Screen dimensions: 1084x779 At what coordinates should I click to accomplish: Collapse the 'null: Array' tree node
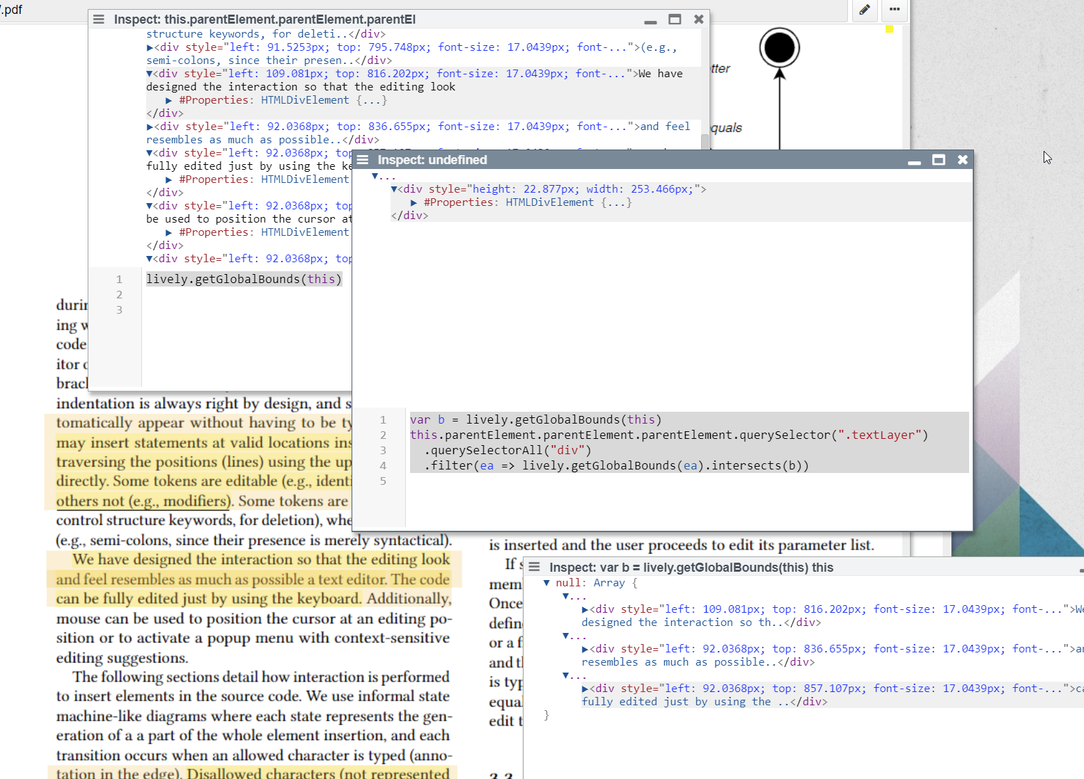[x=547, y=583]
